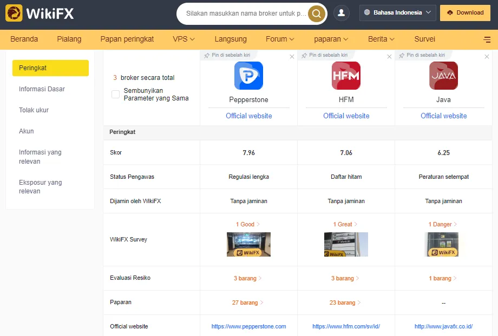Click the Pepperstone broker logo

coord(248,76)
